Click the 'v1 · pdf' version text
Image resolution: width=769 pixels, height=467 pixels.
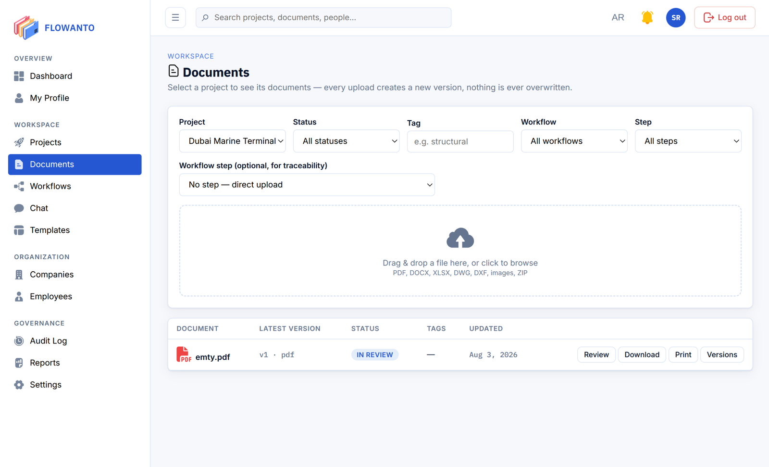coord(277,355)
